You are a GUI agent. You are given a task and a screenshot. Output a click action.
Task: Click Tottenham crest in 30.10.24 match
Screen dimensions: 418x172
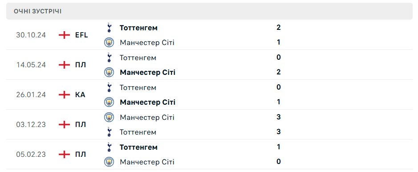click(x=109, y=28)
